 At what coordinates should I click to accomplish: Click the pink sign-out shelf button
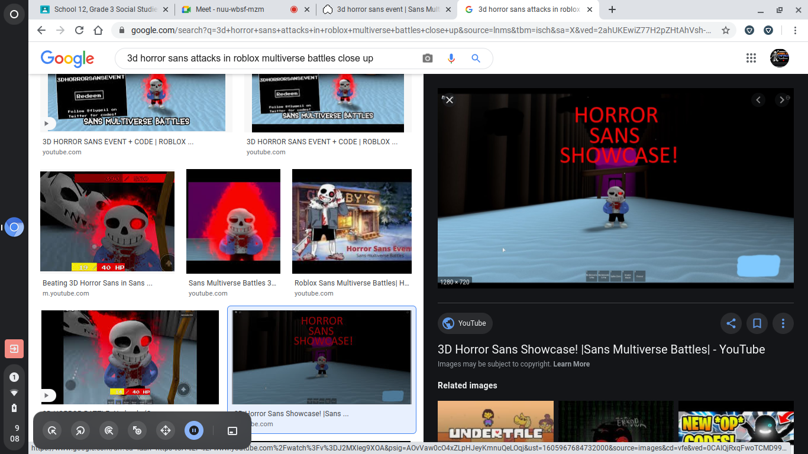point(14,349)
